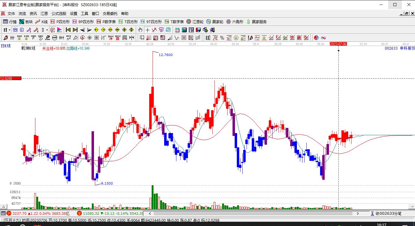This screenshot has height=226, width=415.
Task: Click the flag chart icon
Action: coord(60,30)
